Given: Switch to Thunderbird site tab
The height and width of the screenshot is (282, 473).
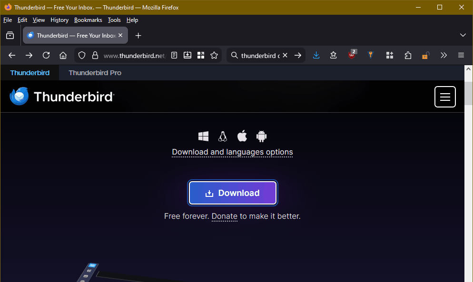Looking at the screenshot, I should tap(30, 73).
